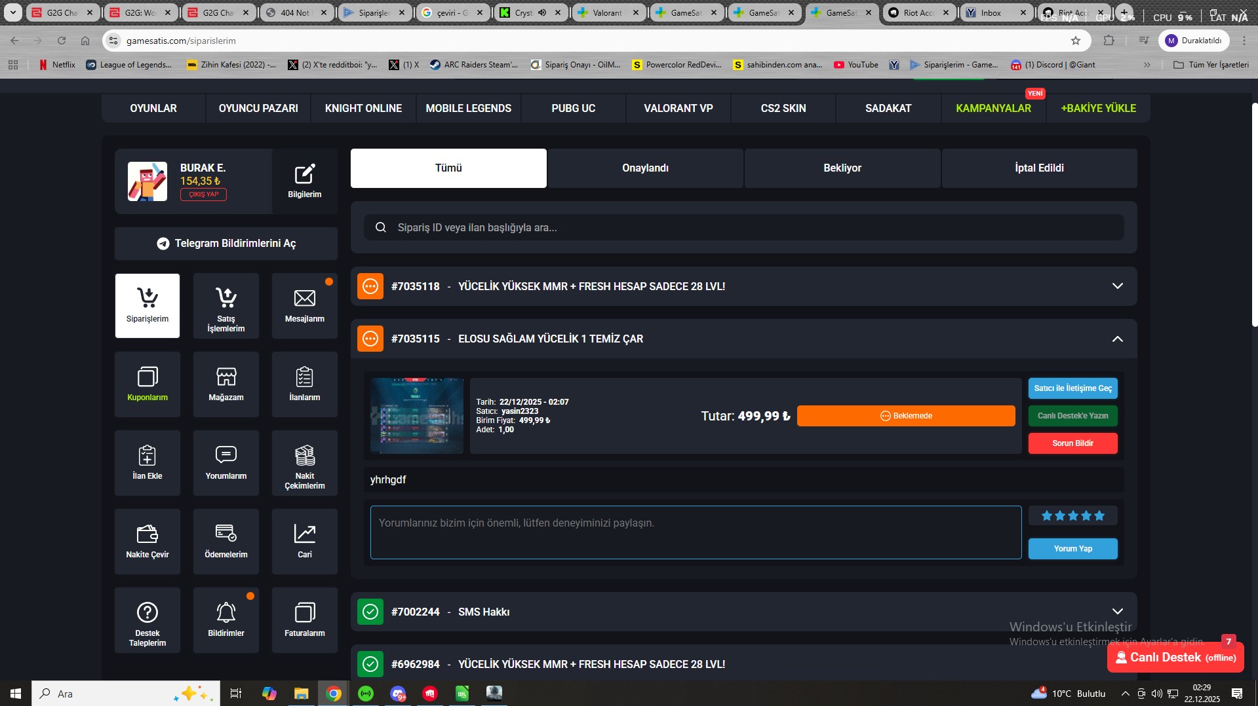Image resolution: width=1258 pixels, height=706 pixels.
Task: Open File Explorer from the taskbar
Action: 302,694
